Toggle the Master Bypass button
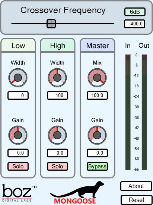The height and width of the screenshot is (205, 153). [x=97, y=166]
